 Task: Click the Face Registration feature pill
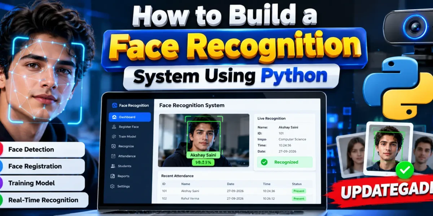coord(42,166)
